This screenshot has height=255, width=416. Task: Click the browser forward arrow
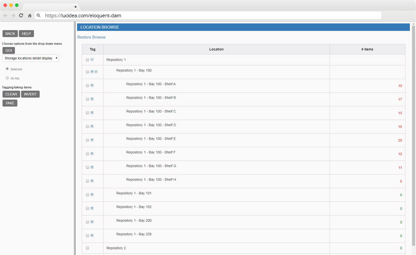[13, 16]
